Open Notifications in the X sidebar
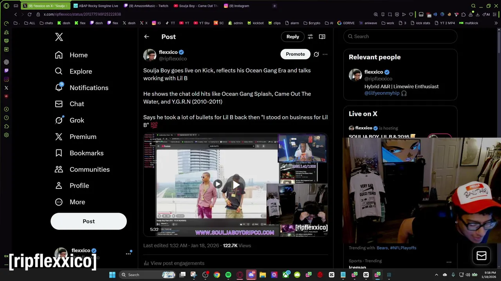This screenshot has width=501, height=281. coord(81,88)
